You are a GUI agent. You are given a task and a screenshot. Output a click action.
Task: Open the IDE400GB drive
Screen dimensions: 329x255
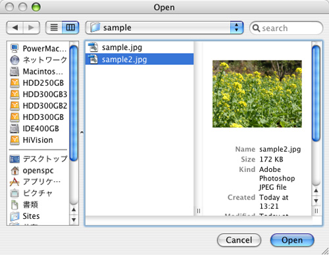(38, 128)
